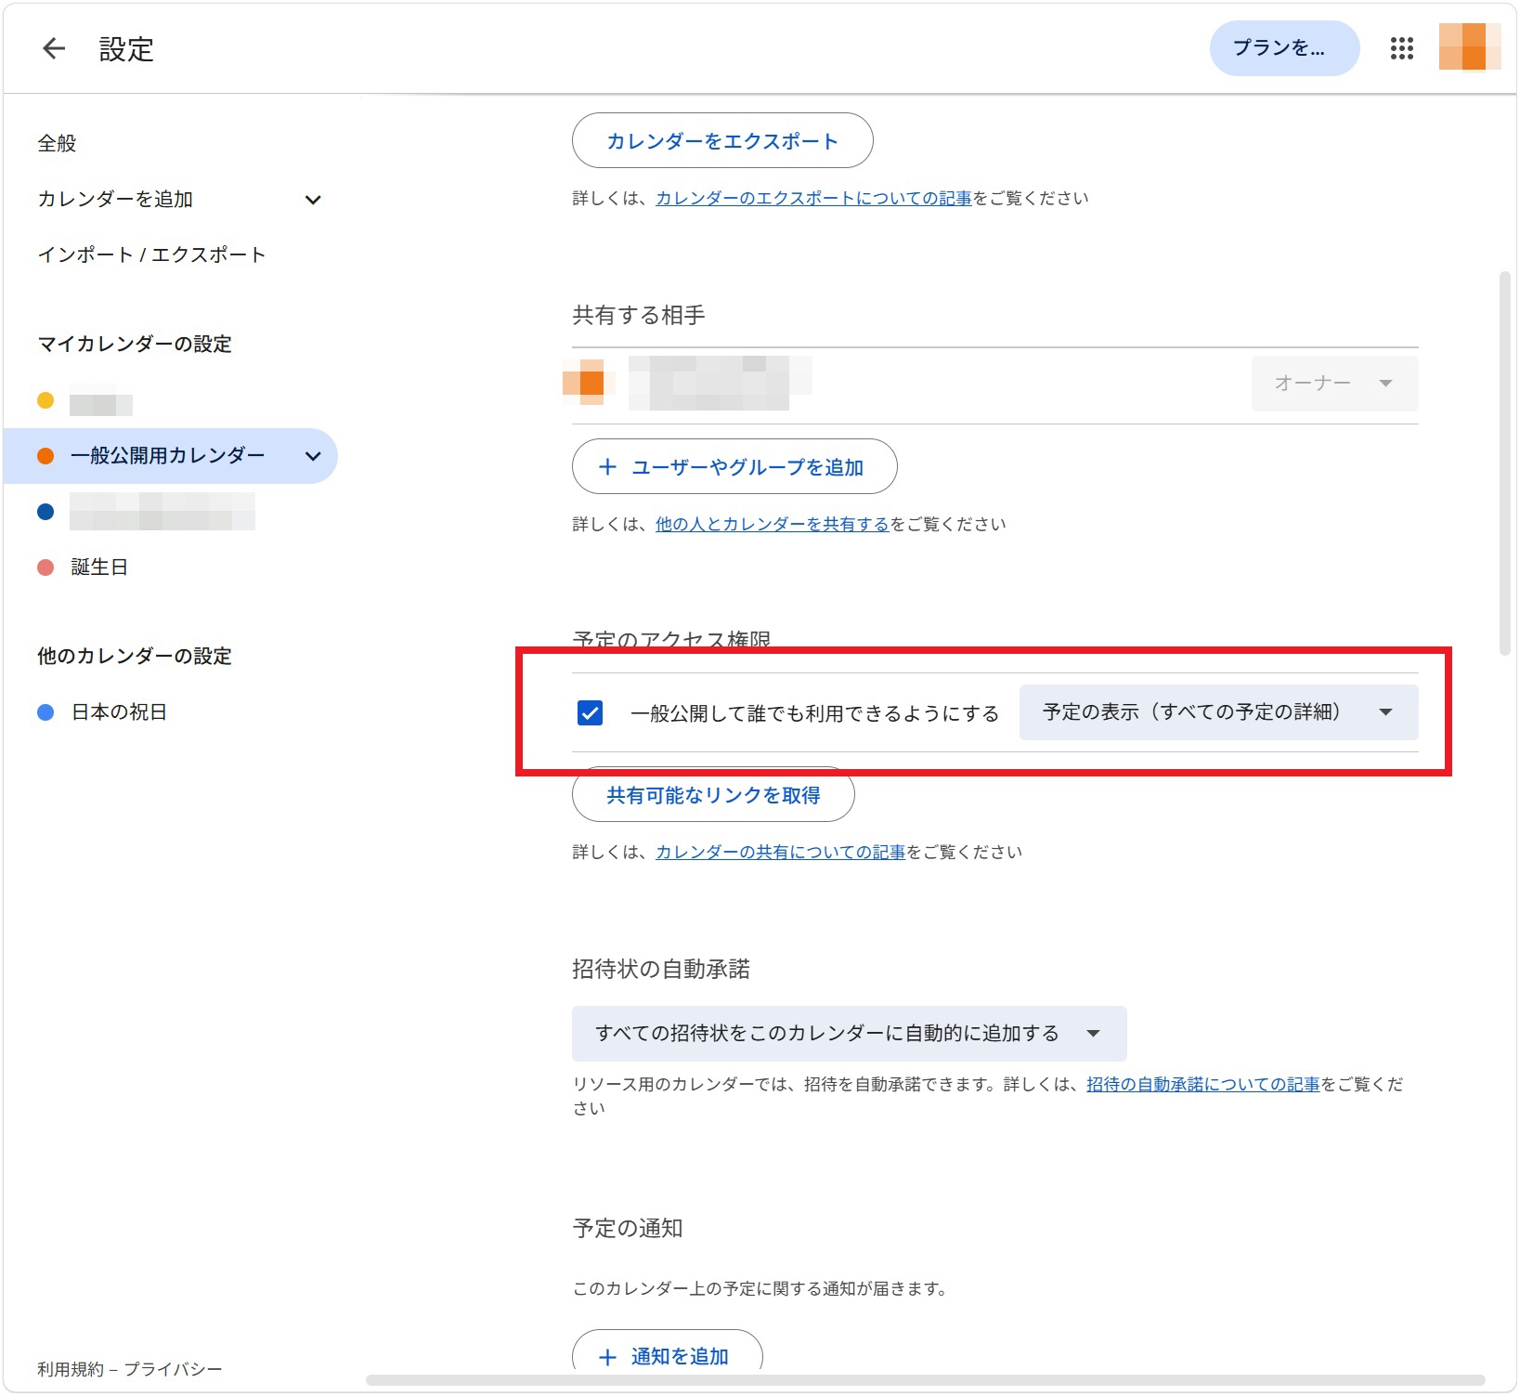1520x1396 pixels.
Task: Toggle public sharing for this calendar
Action: pyautogui.click(x=591, y=713)
